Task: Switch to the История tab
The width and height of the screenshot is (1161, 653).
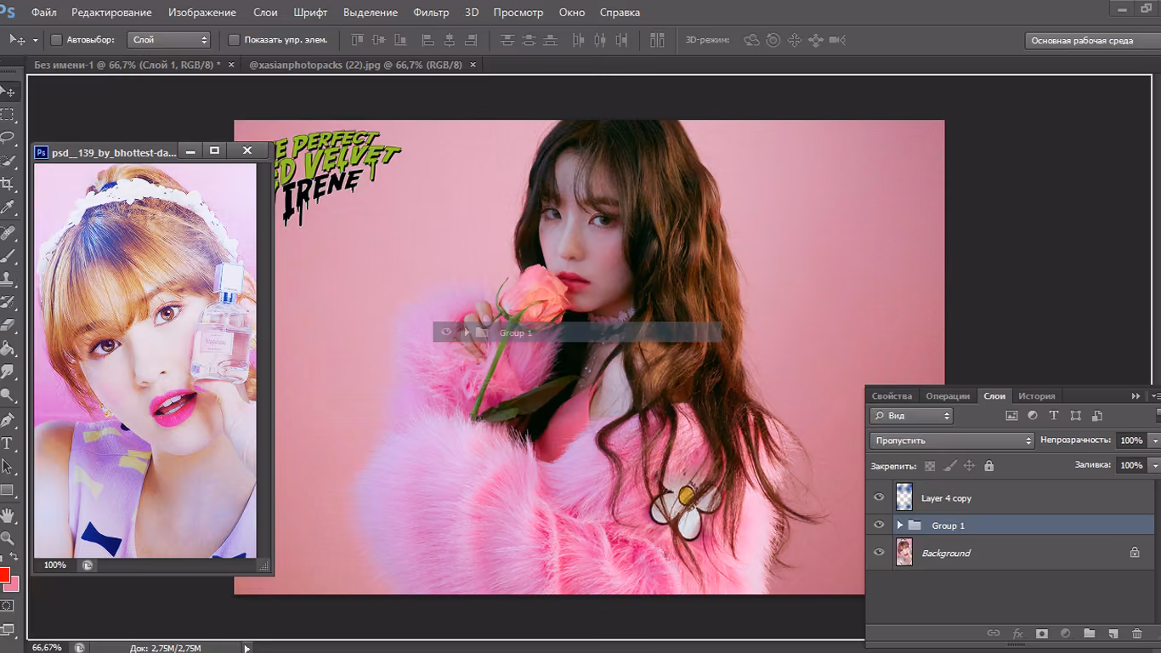Action: click(x=1037, y=396)
